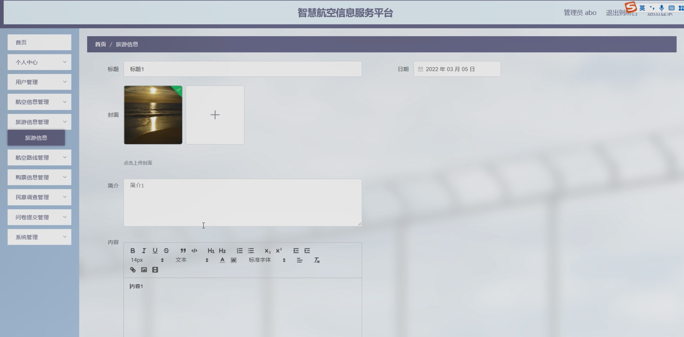The height and width of the screenshot is (337, 684).
Task: Toggle italic text style
Action: tap(144, 251)
